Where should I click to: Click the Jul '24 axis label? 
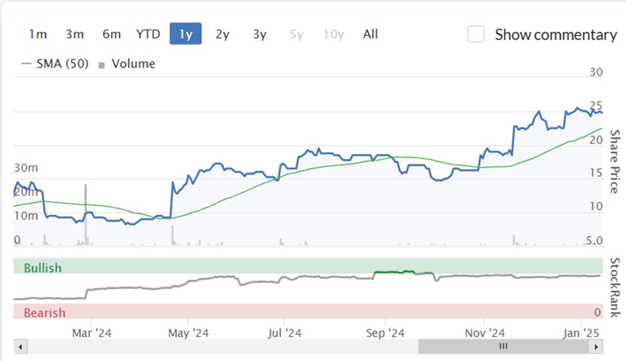[284, 333]
